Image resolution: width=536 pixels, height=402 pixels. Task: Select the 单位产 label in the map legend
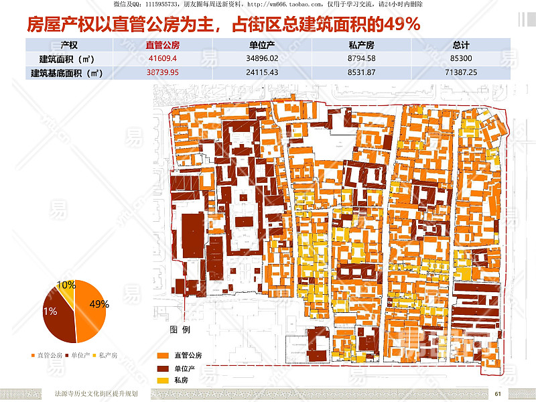185,368
